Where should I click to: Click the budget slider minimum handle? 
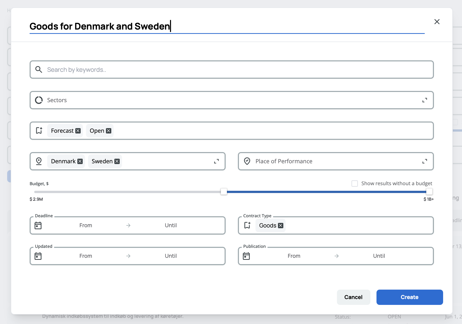pyautogui.click(x=224, y=192)
